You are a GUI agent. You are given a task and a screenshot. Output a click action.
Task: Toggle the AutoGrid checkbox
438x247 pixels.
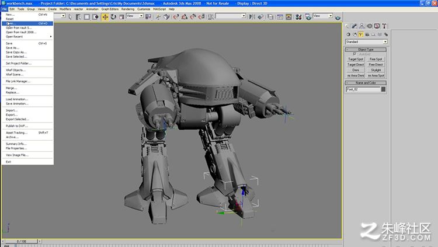tap(354, 54)
